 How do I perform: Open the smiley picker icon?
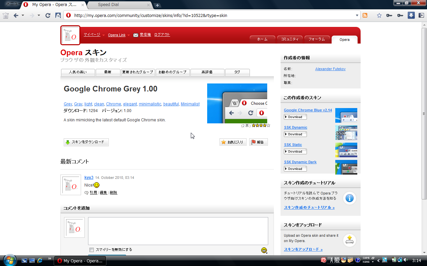pos(264,250)
